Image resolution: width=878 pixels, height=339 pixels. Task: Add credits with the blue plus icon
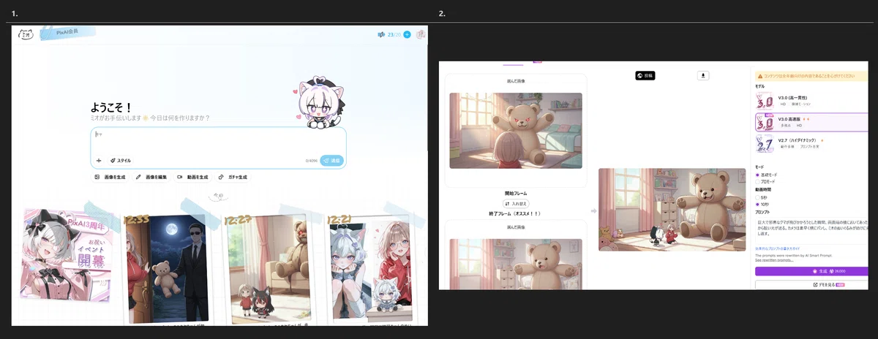pos(407,34)
